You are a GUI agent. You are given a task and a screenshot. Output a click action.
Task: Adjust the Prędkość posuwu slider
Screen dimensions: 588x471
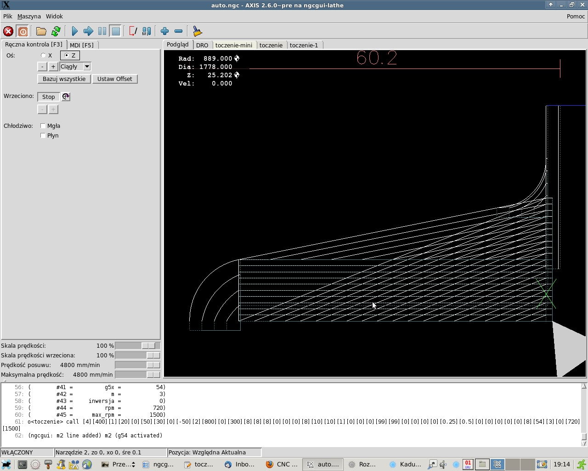click(138, 365)
